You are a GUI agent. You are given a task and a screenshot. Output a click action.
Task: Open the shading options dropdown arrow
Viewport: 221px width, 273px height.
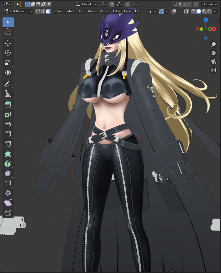coord(215,11)
